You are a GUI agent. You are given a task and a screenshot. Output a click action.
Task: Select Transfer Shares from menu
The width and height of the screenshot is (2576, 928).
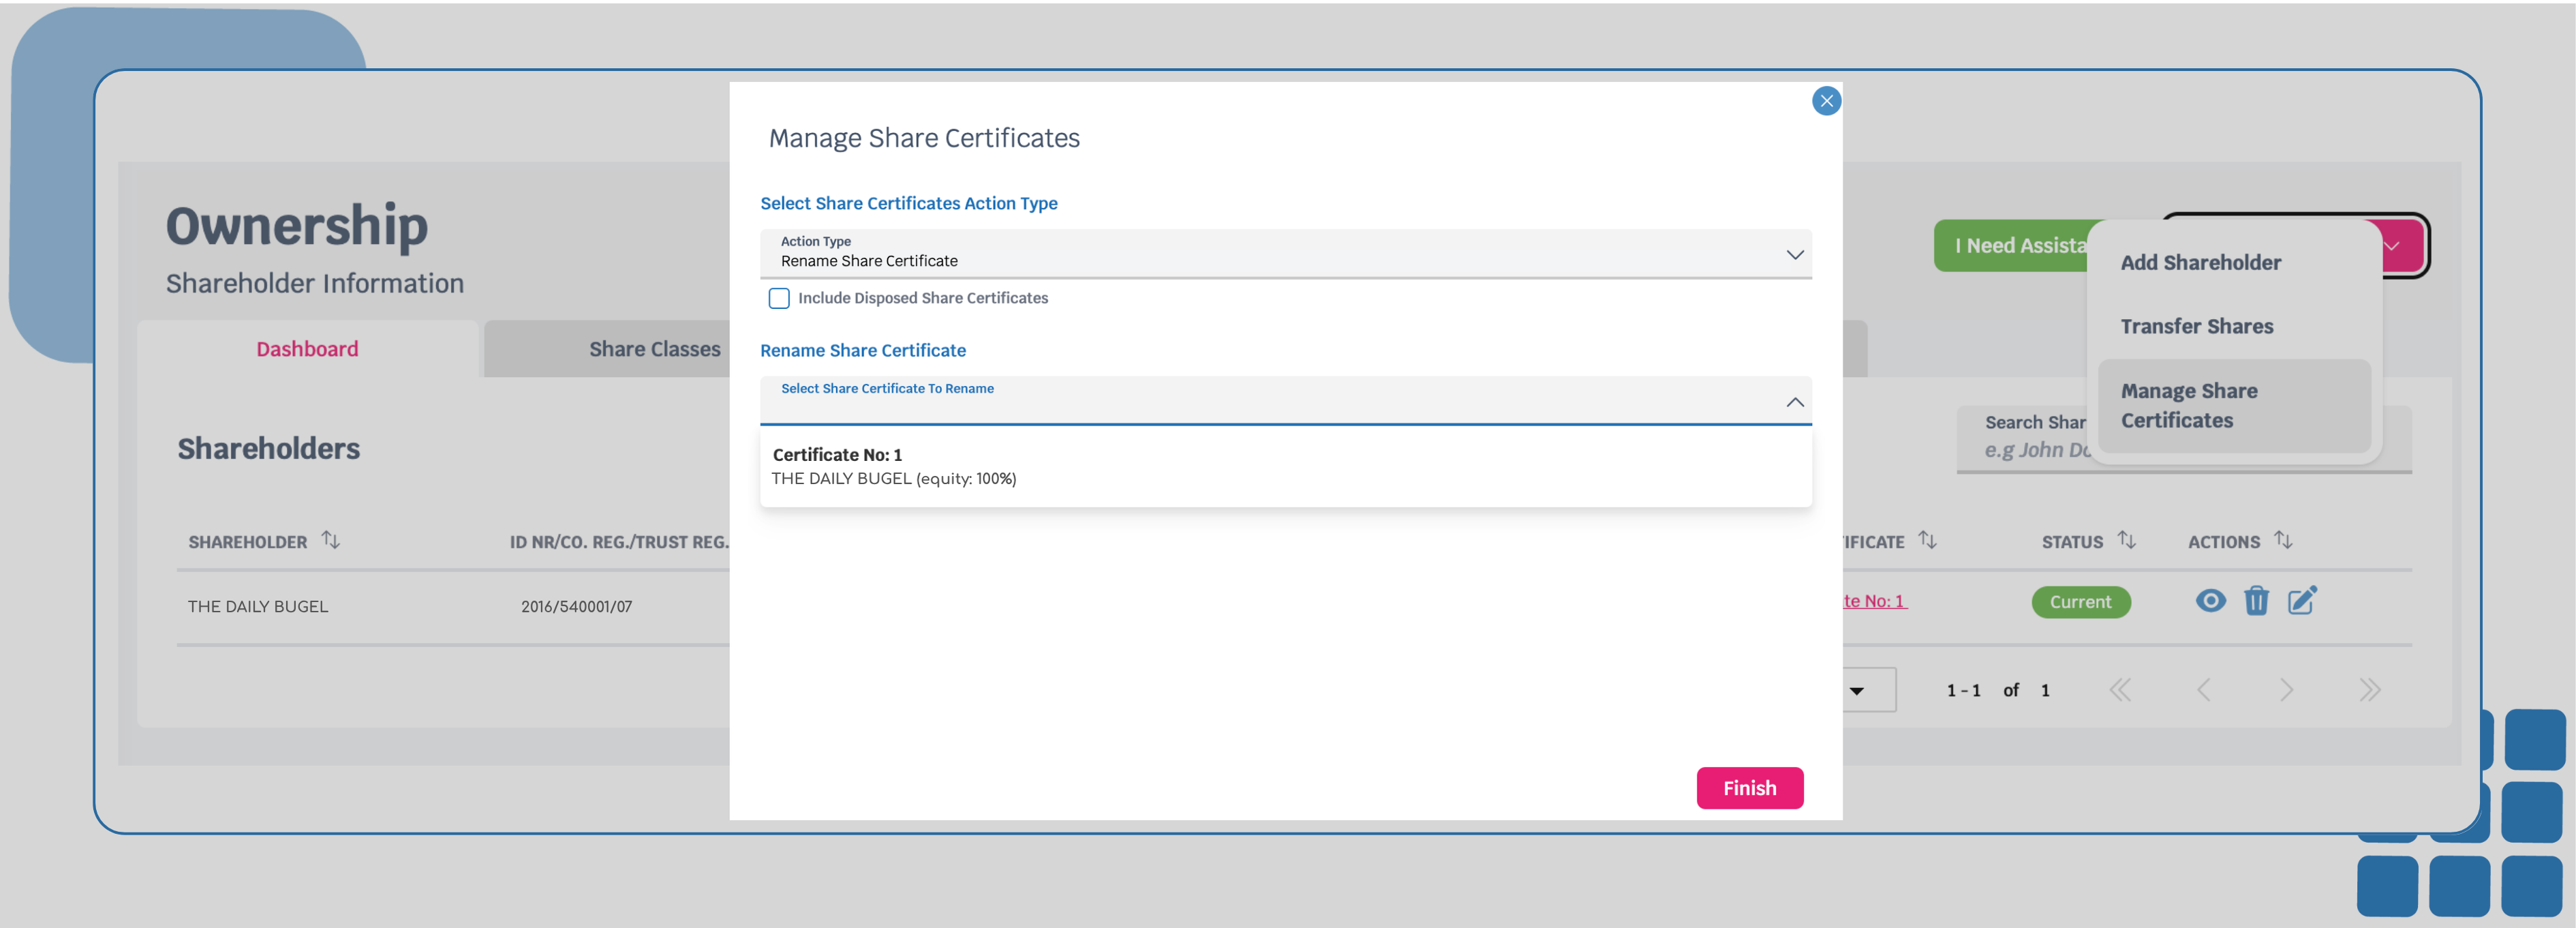2197,327
